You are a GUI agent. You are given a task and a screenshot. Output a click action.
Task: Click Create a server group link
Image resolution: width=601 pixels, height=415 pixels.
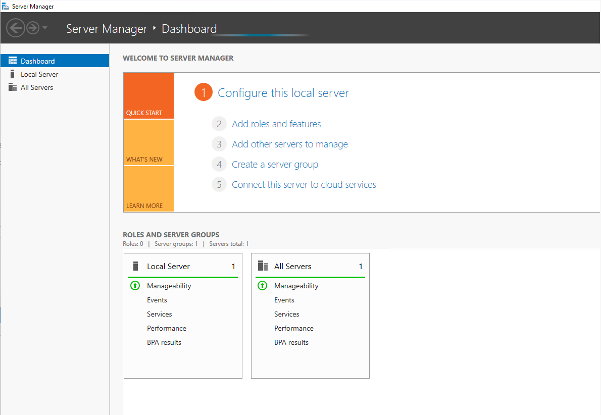click(275, 165)
